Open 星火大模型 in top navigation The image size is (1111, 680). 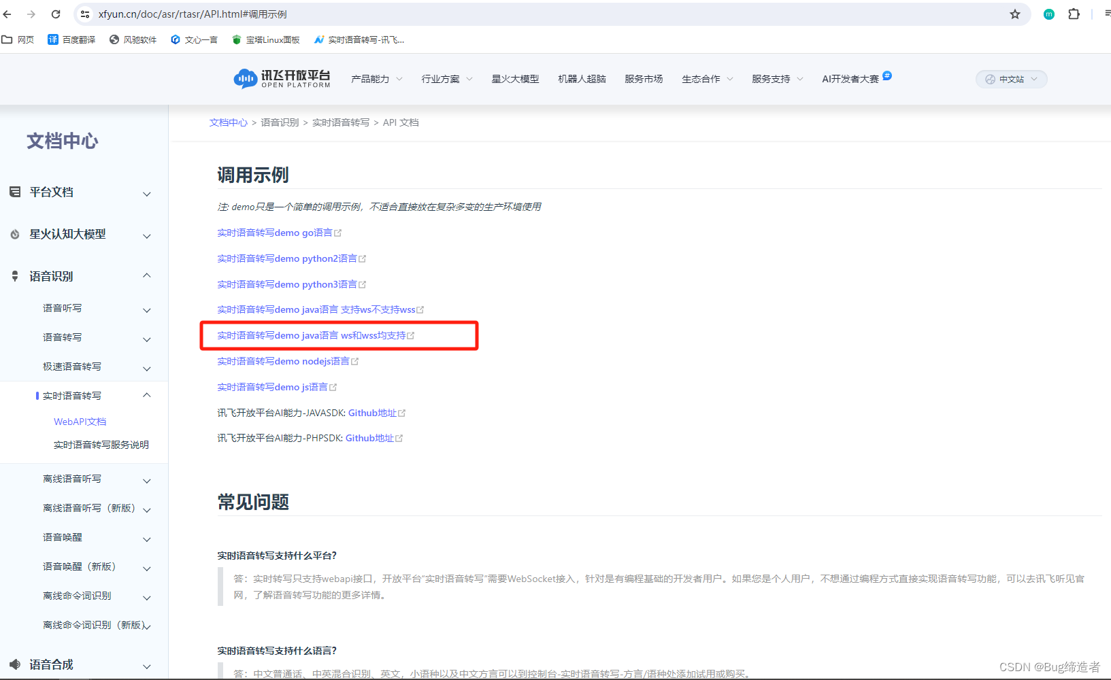pyautogui.click(x=515, y=79)
